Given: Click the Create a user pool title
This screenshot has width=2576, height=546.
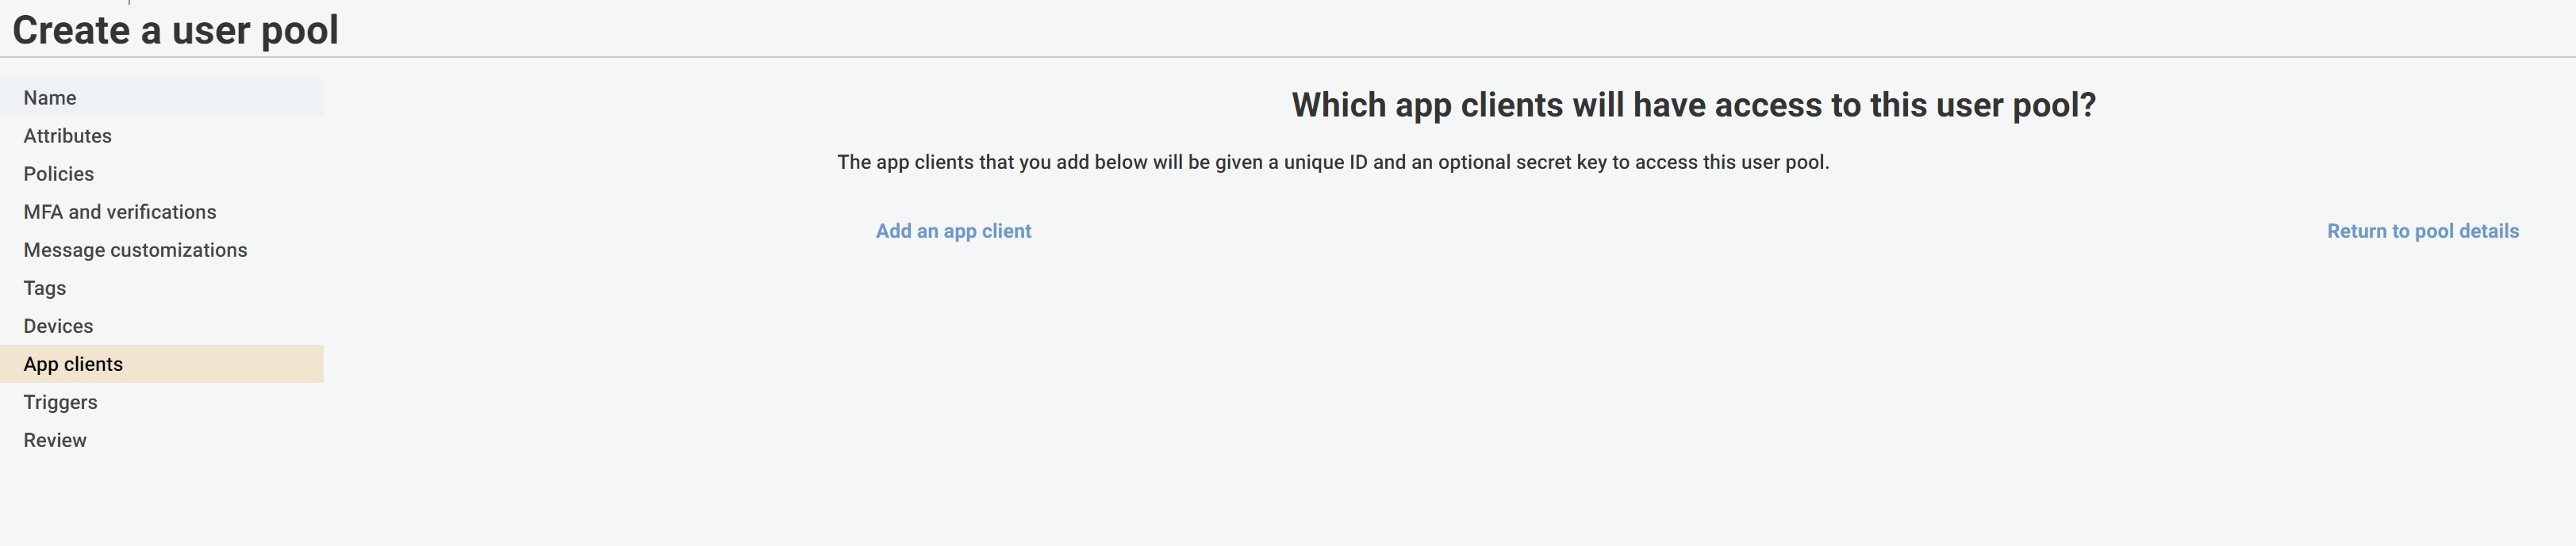Looking at the screenshot, I should (175, 30).
